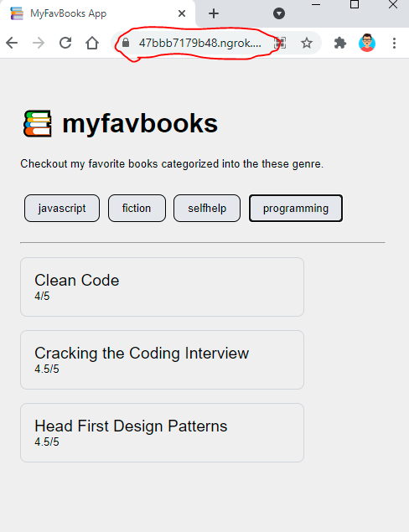Select the javascript genre button
Viewport: 409px width, 532px height.
coord(62,209)
